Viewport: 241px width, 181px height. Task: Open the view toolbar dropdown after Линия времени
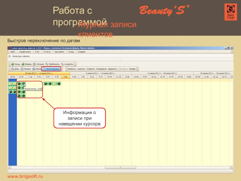coord(62,69)
